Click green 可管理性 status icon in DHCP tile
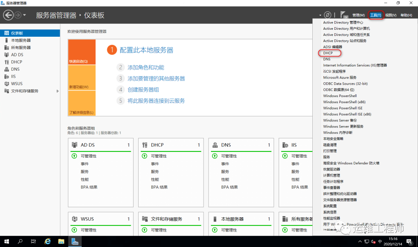Viewport: 418px width, 247px height. point(144,156)
